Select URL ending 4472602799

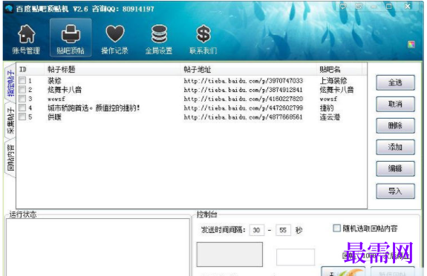pos(243,108)
